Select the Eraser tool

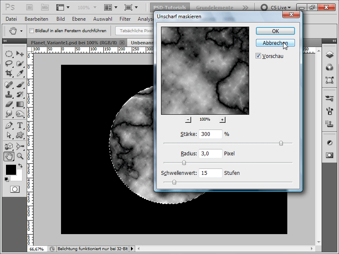click(x=8, y=104)
